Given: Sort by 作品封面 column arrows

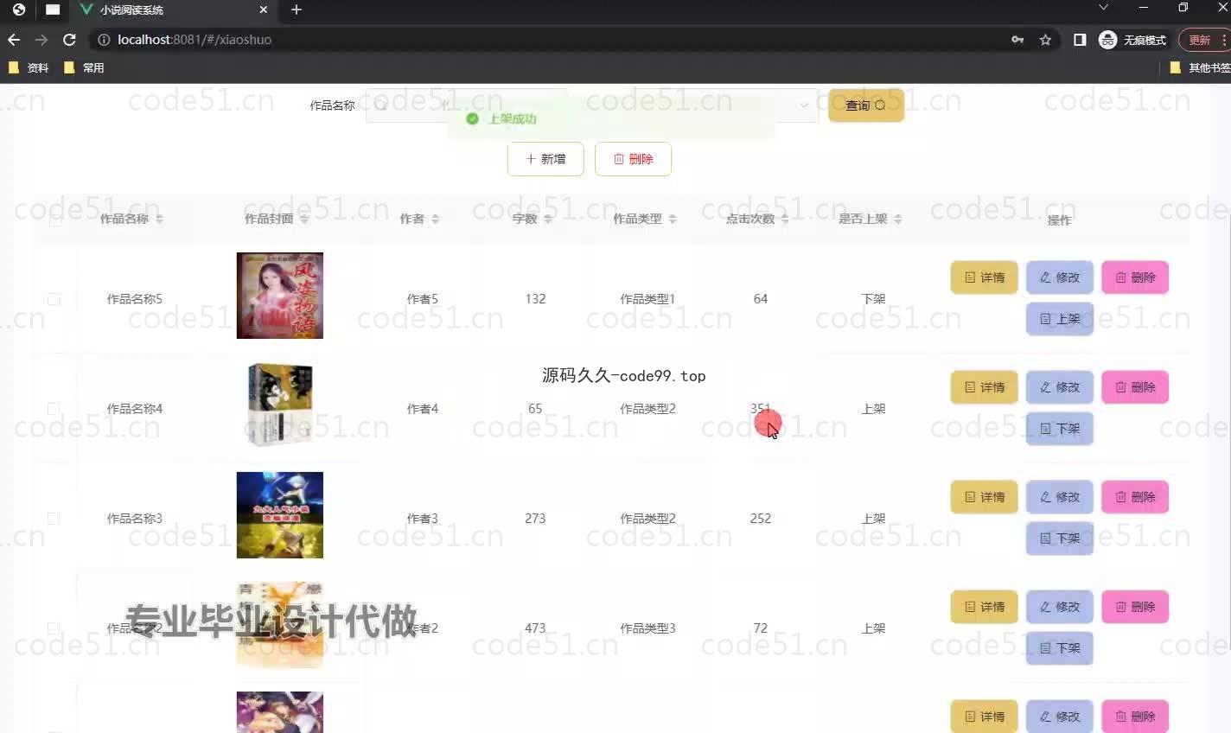Looking at the screenshot, I should point(303,220).
